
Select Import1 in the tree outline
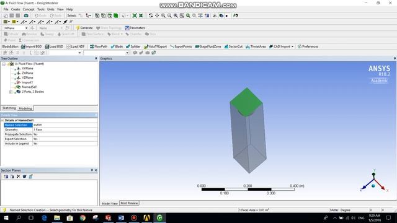click(x=27, y=82)
